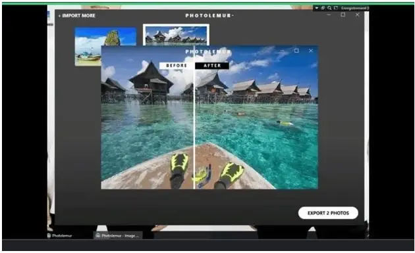The image size is (415, 253).
Task: Switch to the Photolemur taskbar item
Action: (60, 235)
